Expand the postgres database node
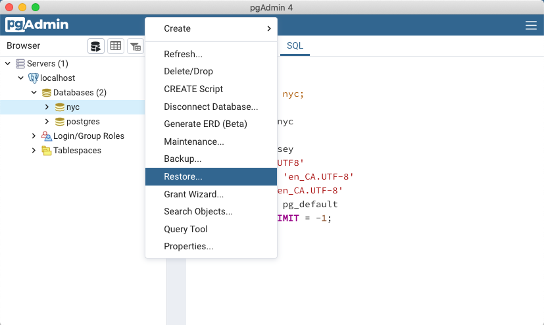This screenshot has width=544, height=325. pos(47,122)
